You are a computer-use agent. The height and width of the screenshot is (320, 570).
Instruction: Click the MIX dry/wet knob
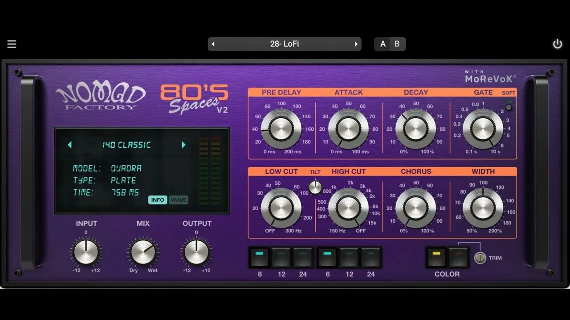(x=143, y=252)
